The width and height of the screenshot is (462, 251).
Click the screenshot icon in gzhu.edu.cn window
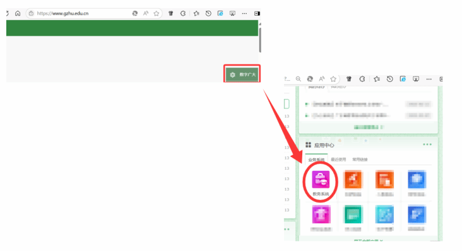pos(232,13)
